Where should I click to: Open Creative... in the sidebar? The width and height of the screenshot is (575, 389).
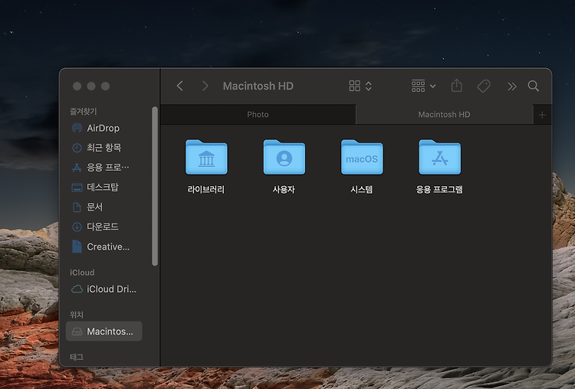coord(104,247)
